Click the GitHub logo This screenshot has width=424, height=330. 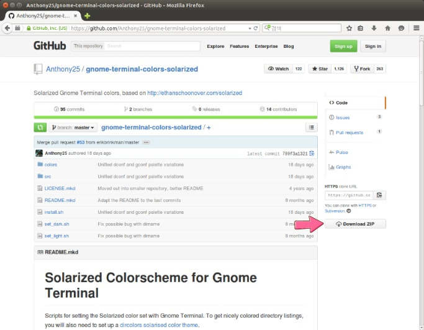tap(50, 46)
